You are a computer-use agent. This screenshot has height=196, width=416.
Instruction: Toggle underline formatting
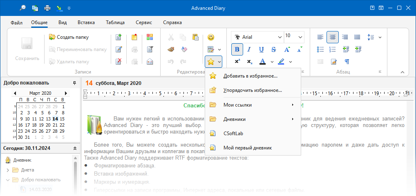pyautogui.click(x=261, y=49)
